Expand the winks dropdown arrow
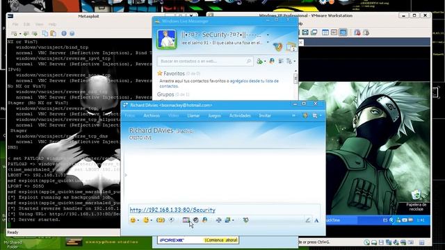 coord(152,220)
